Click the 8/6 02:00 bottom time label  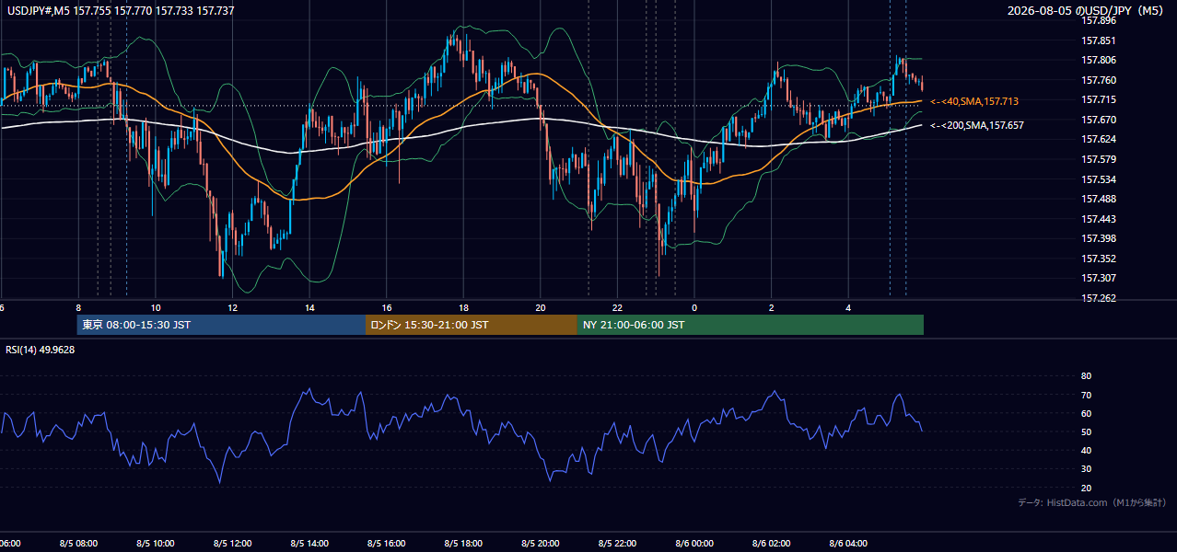click(x=772, y=544)
